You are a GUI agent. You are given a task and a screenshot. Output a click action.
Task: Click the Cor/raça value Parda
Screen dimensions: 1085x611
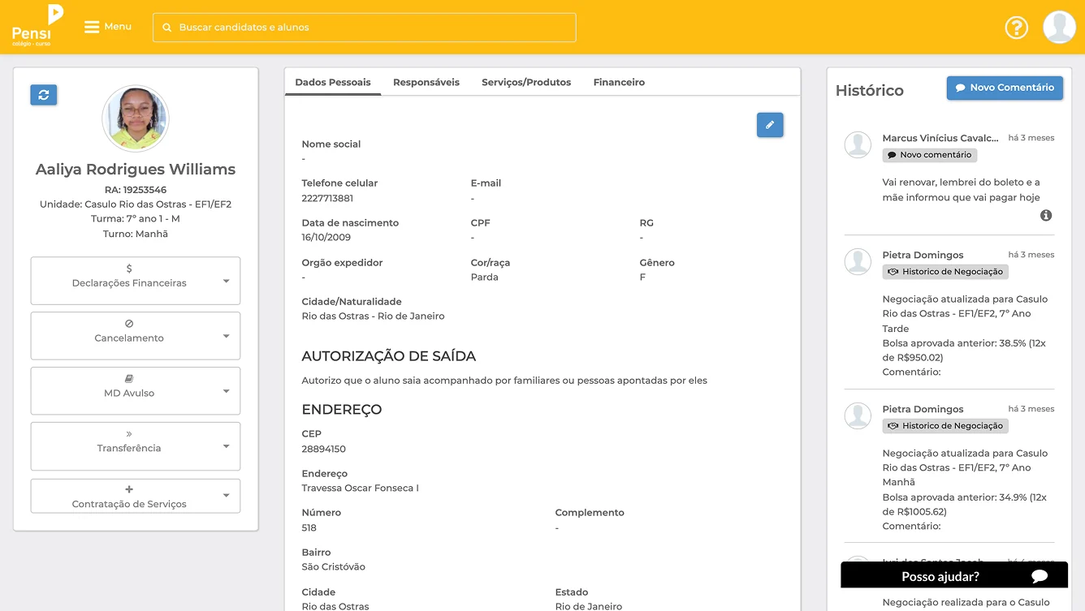tap(485, 278)
